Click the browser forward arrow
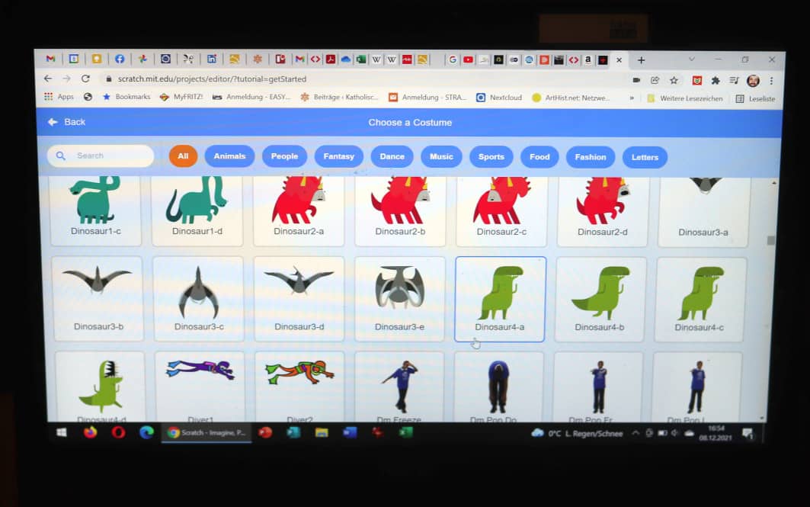 click(x=66, y=79)
